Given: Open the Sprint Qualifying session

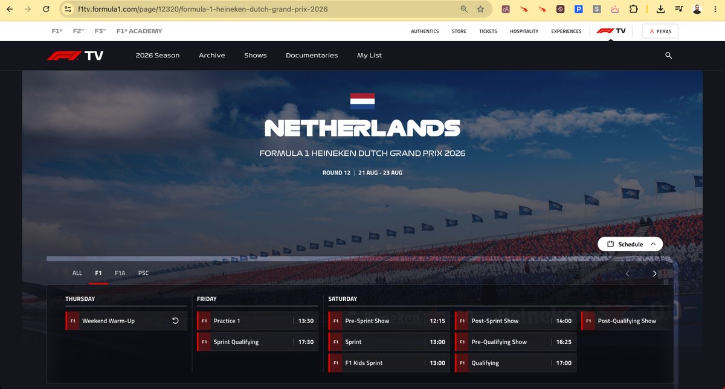Looking at the screenshot, I should coord(257,342).
